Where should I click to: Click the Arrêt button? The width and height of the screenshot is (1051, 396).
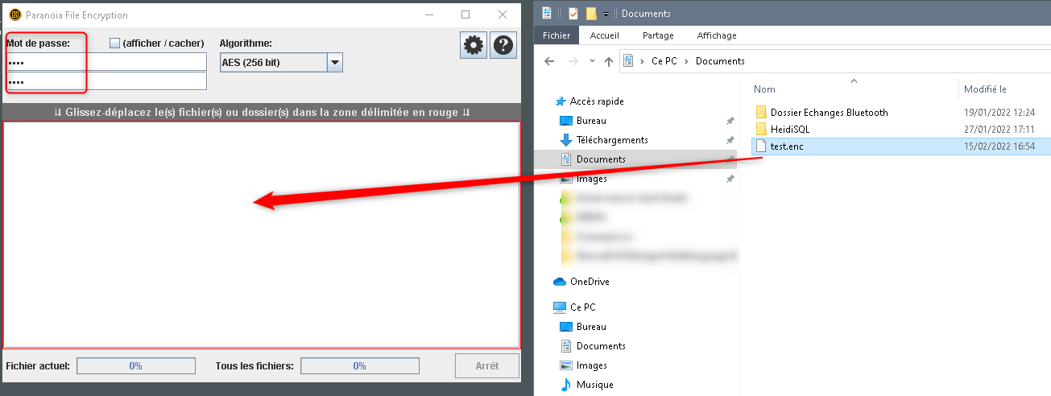click(x=487, y=365)
